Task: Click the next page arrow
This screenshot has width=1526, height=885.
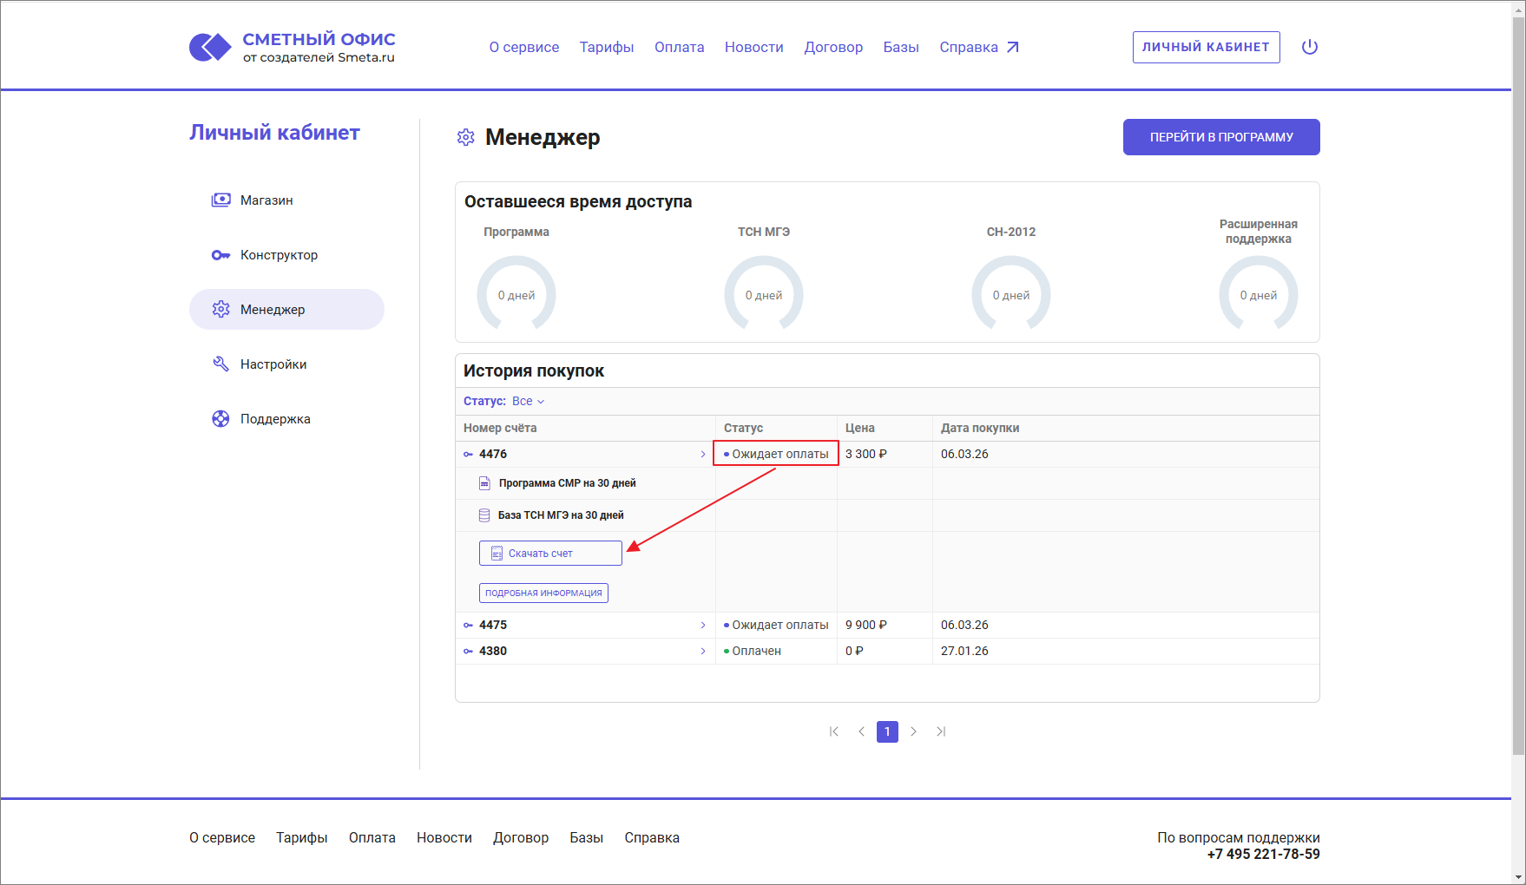Action: point(913,731)
